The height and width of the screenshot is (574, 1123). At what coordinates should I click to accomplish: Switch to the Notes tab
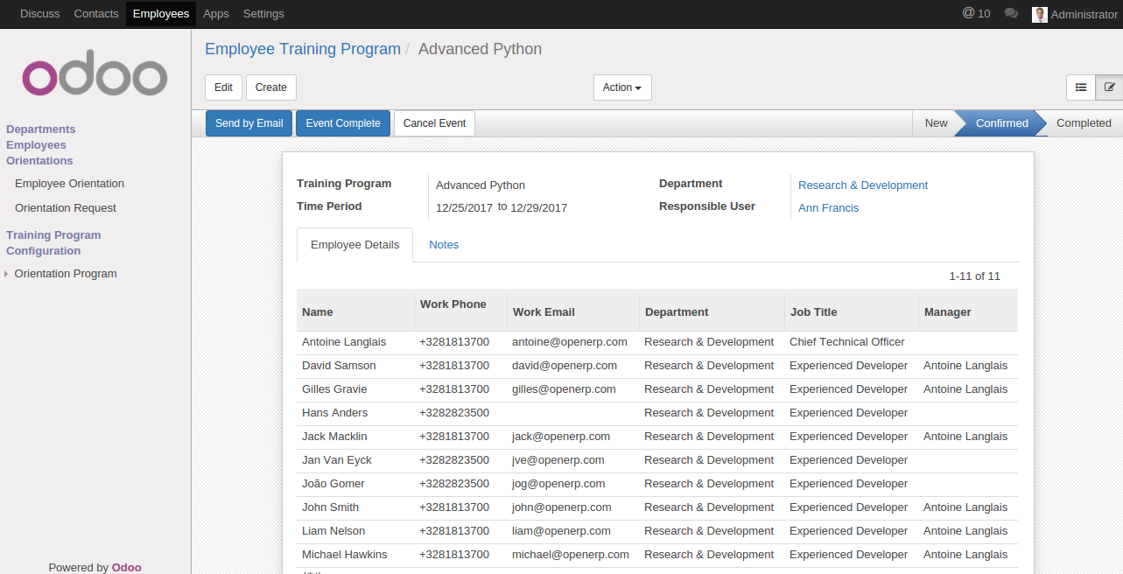point(444,245)
